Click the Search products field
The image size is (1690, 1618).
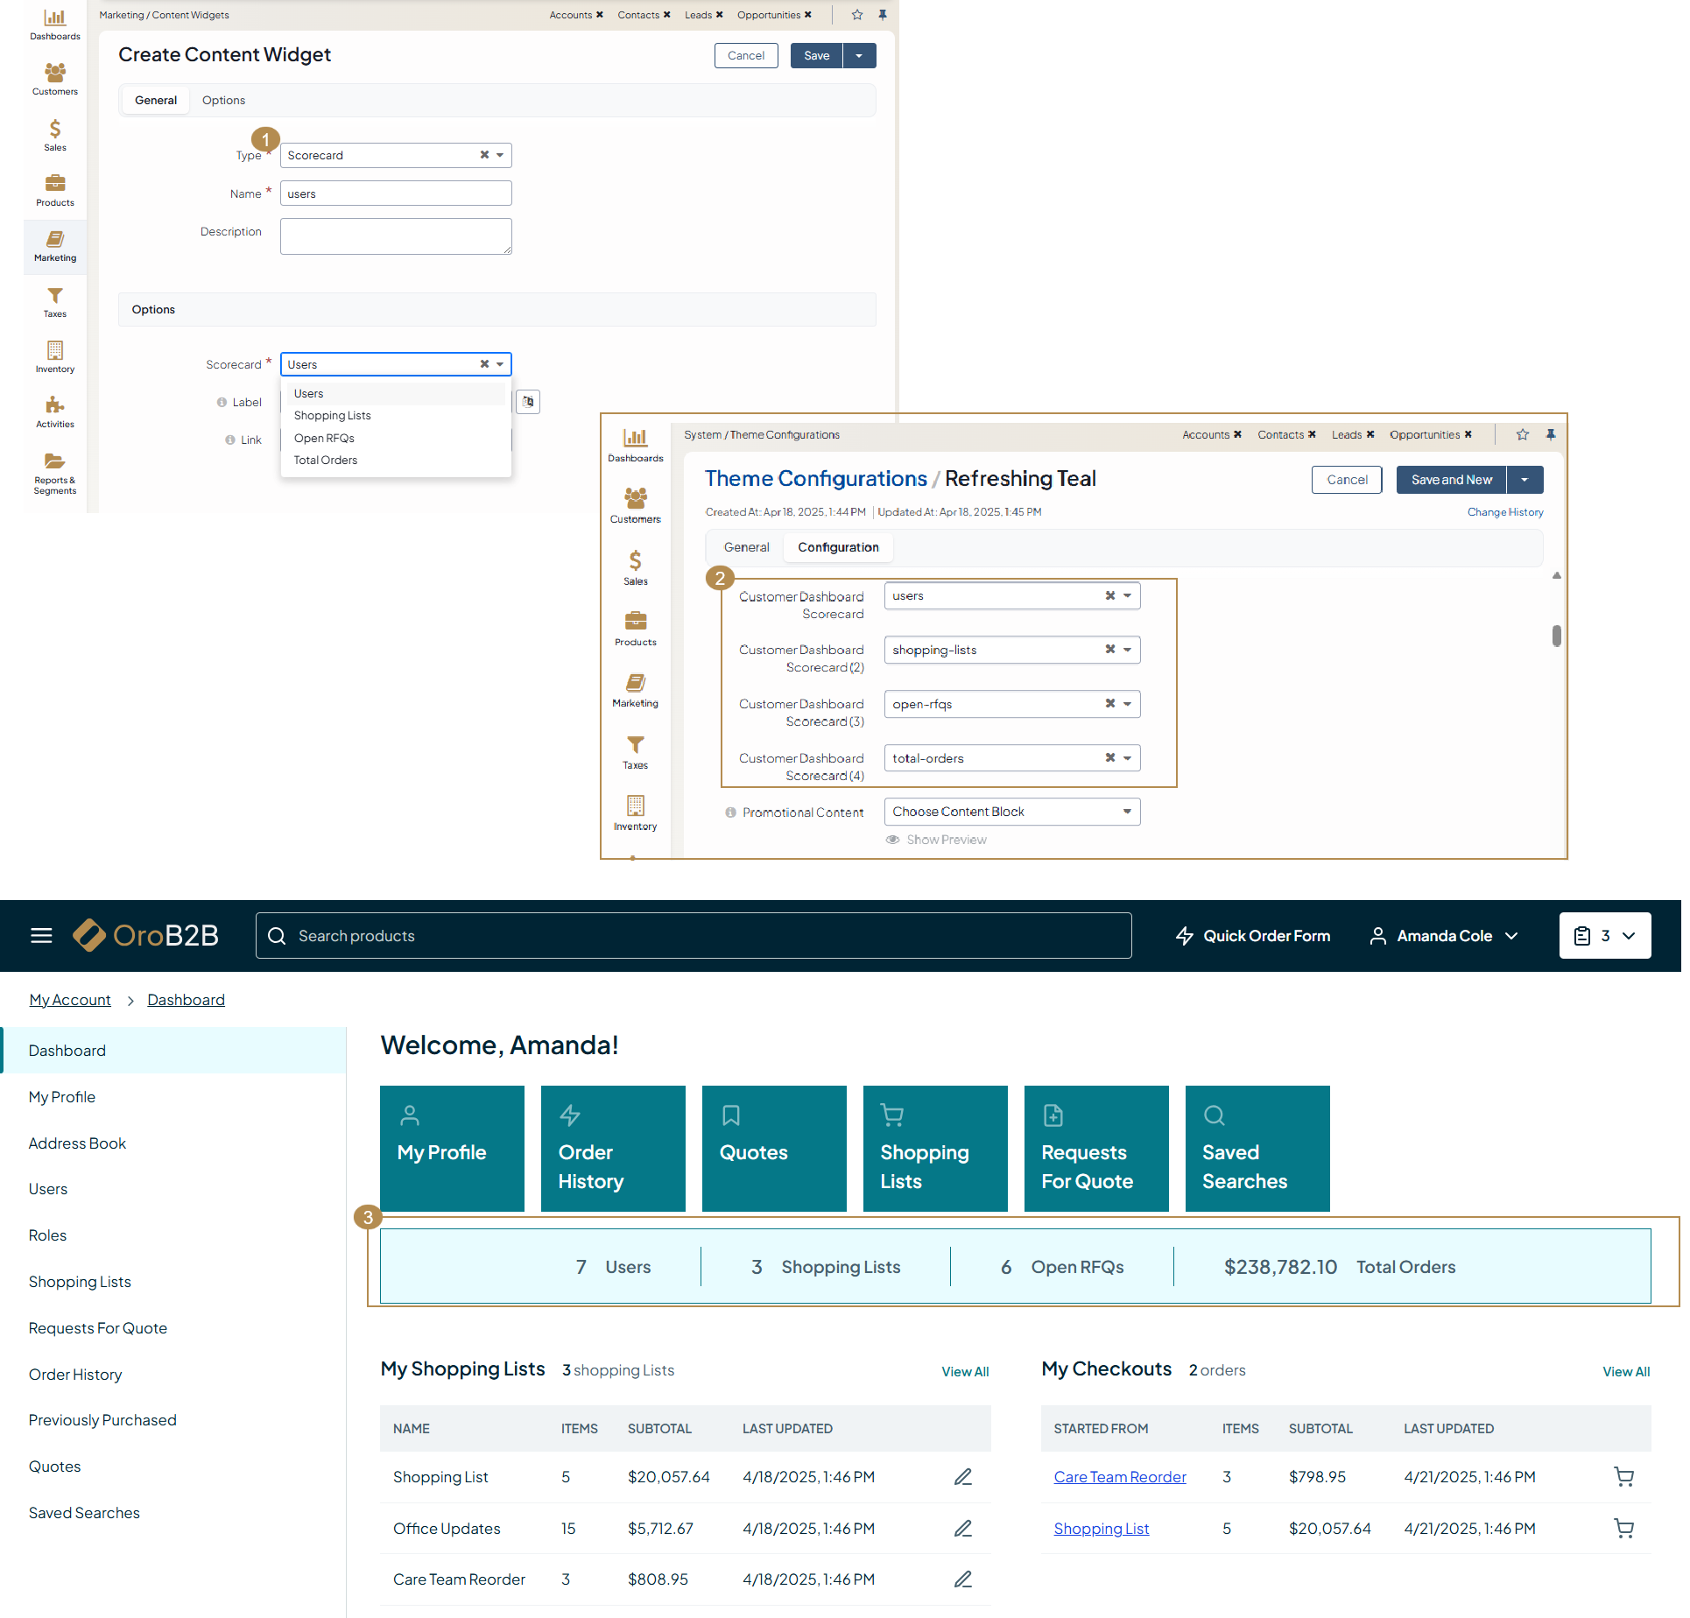click(694, 936)
